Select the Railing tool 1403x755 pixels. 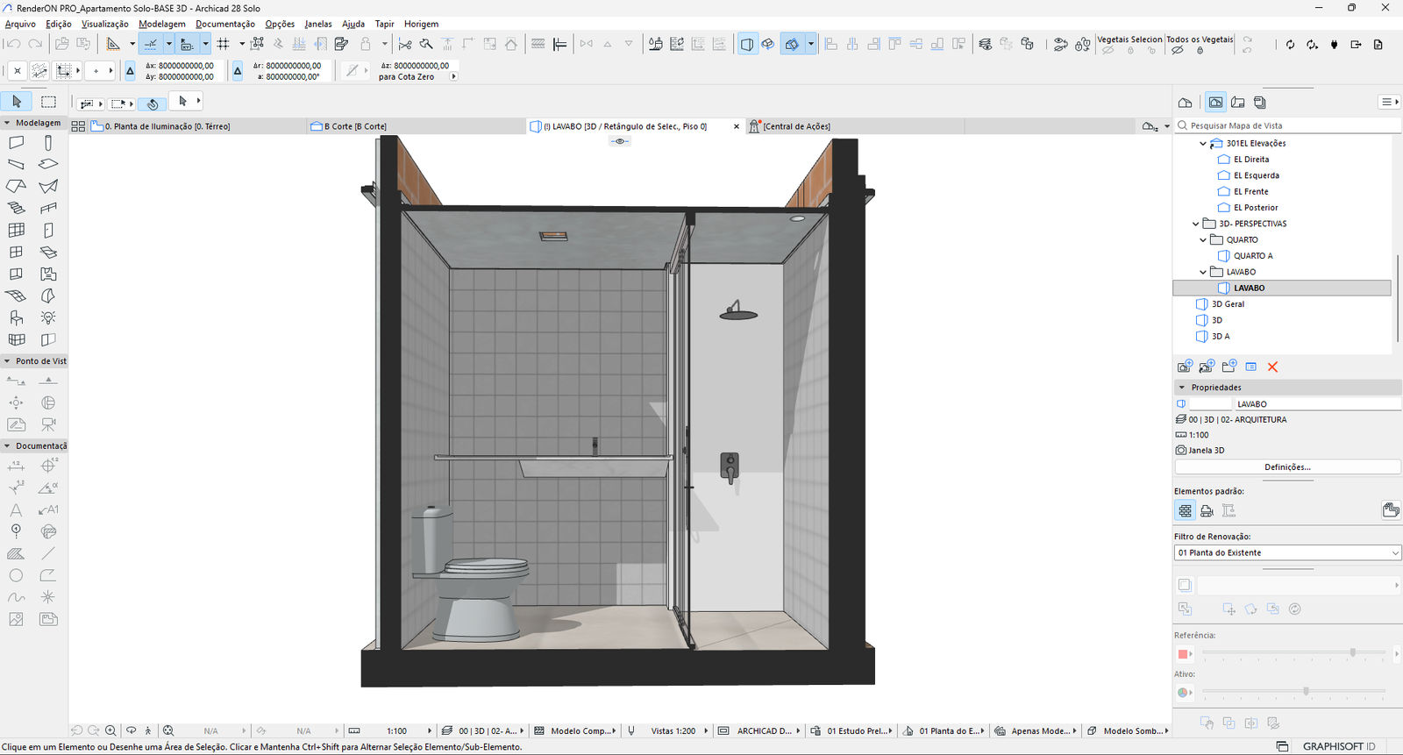[48, 208]
